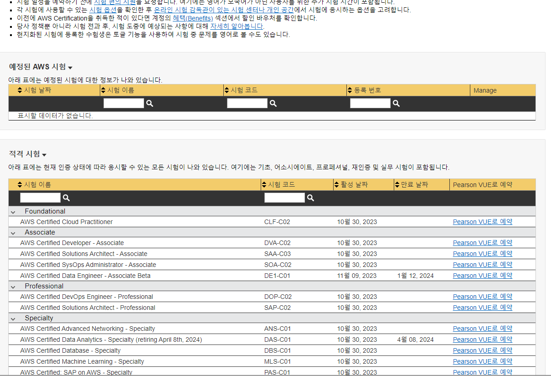551x376 pixels.
Task: Book Machine Learning - Specialty with Pearson VUE
Action: tap(483, 361)
